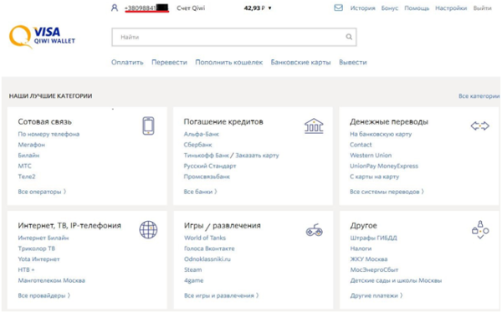The image size is (502, 313).
Task: Open the МосЭнергоСбыт link
Action: tap(374, 269)
